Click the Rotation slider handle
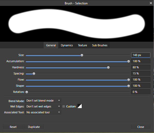This screenshot has height=133, width=154. [x=27, y=92]
